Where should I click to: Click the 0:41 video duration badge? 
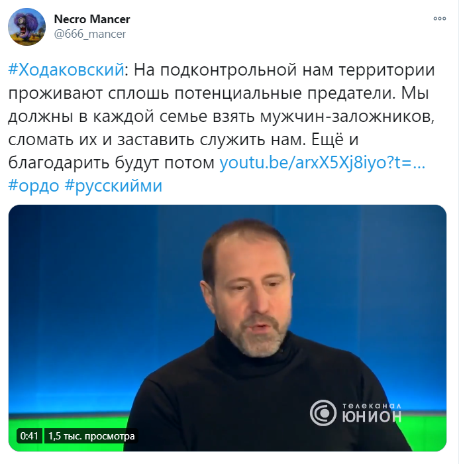[x=29, y=436]
